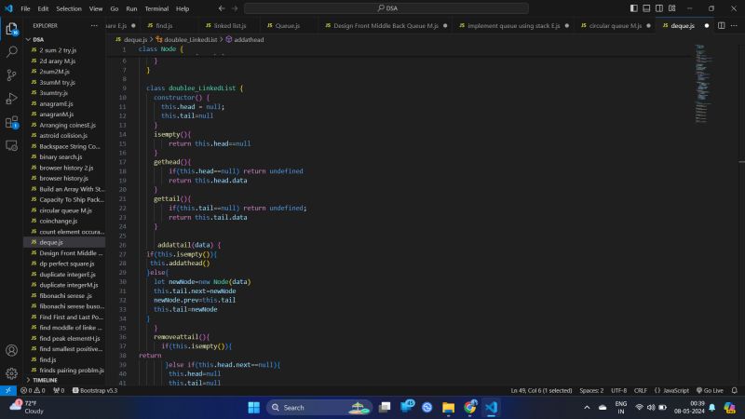Open the Terminal menu
Screen dimensions: 745x419
click(x=156, y=8)
